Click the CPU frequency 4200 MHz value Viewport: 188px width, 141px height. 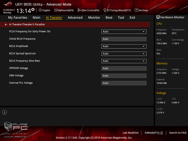pos(161,33)
